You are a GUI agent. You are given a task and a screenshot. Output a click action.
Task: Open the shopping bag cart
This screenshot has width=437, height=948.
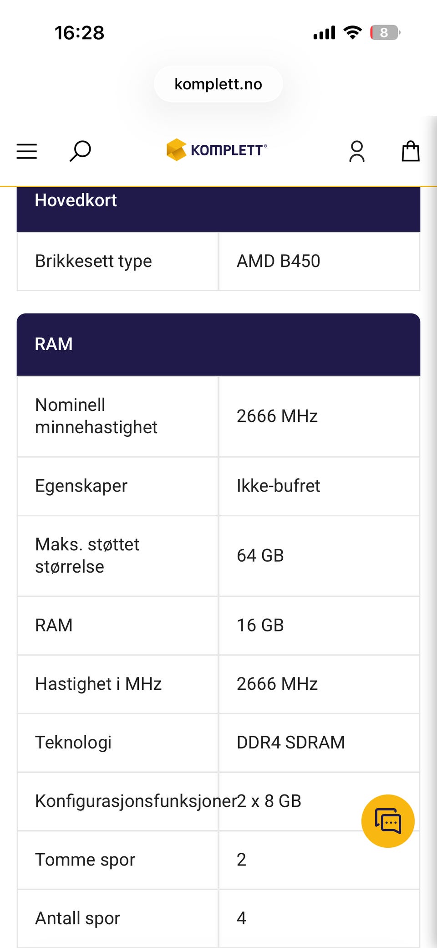coord(411,151)
